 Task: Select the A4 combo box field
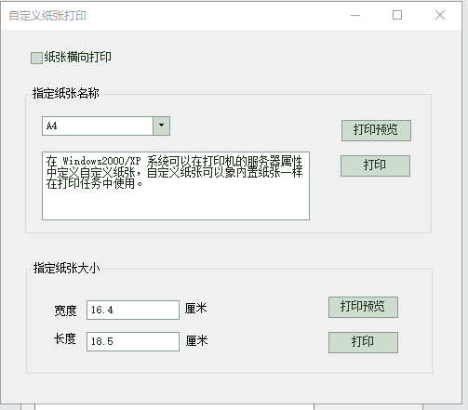coord(106,126)
